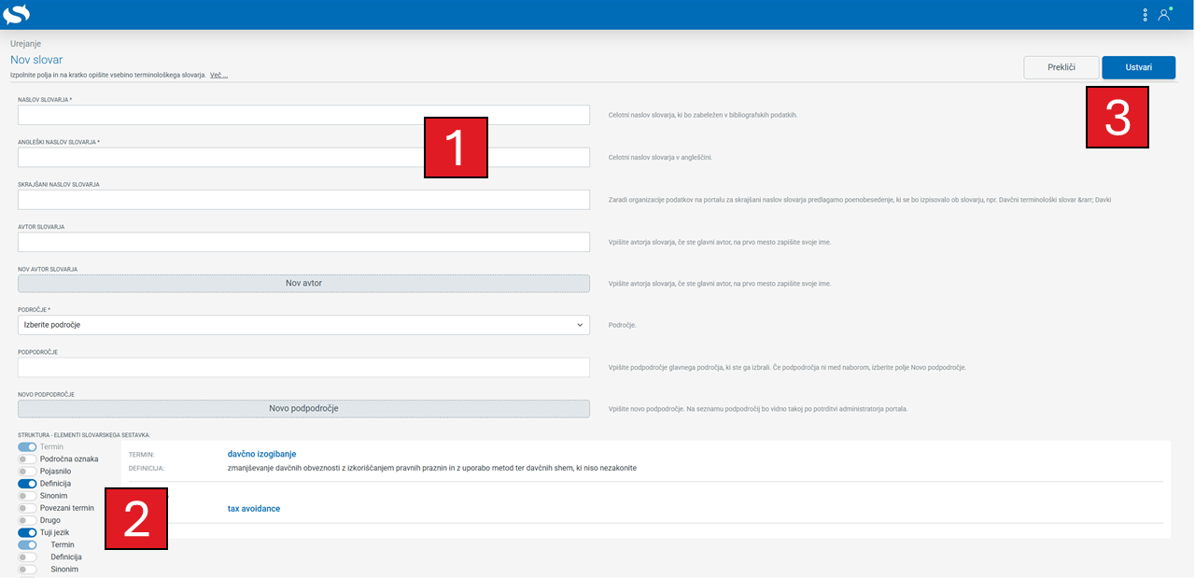1195x578 pixels.
Task: Enable the Pojasnilo switch
Action: point(27,472)
